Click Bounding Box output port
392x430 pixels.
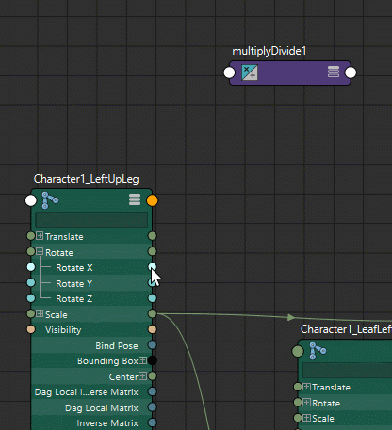pyautogui.click(x=153, y=360)
